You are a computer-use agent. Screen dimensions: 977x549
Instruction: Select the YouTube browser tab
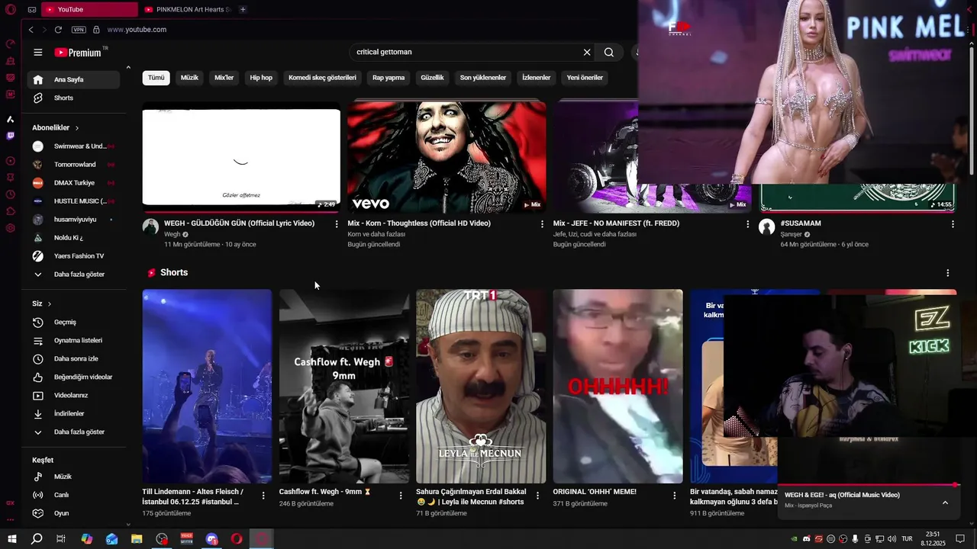[89, 9]
